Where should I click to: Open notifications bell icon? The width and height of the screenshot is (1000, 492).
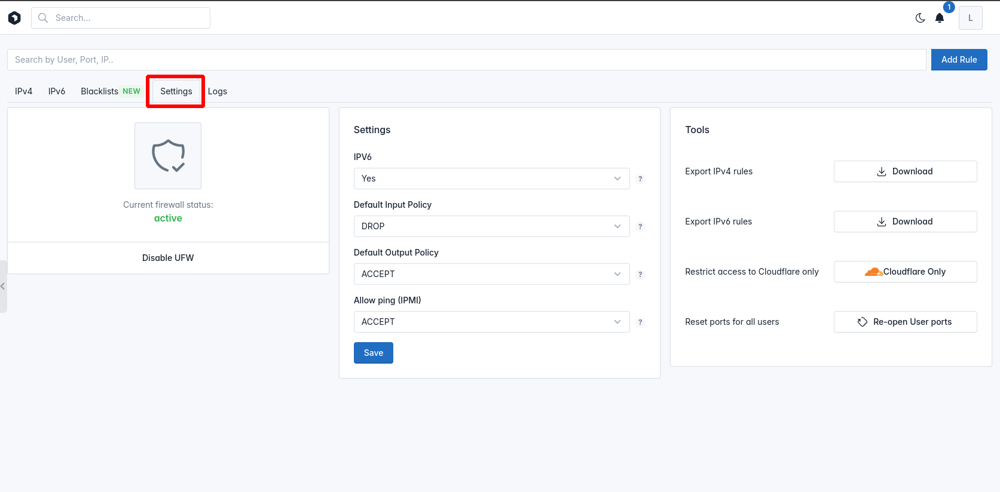(x=940, y=18)
